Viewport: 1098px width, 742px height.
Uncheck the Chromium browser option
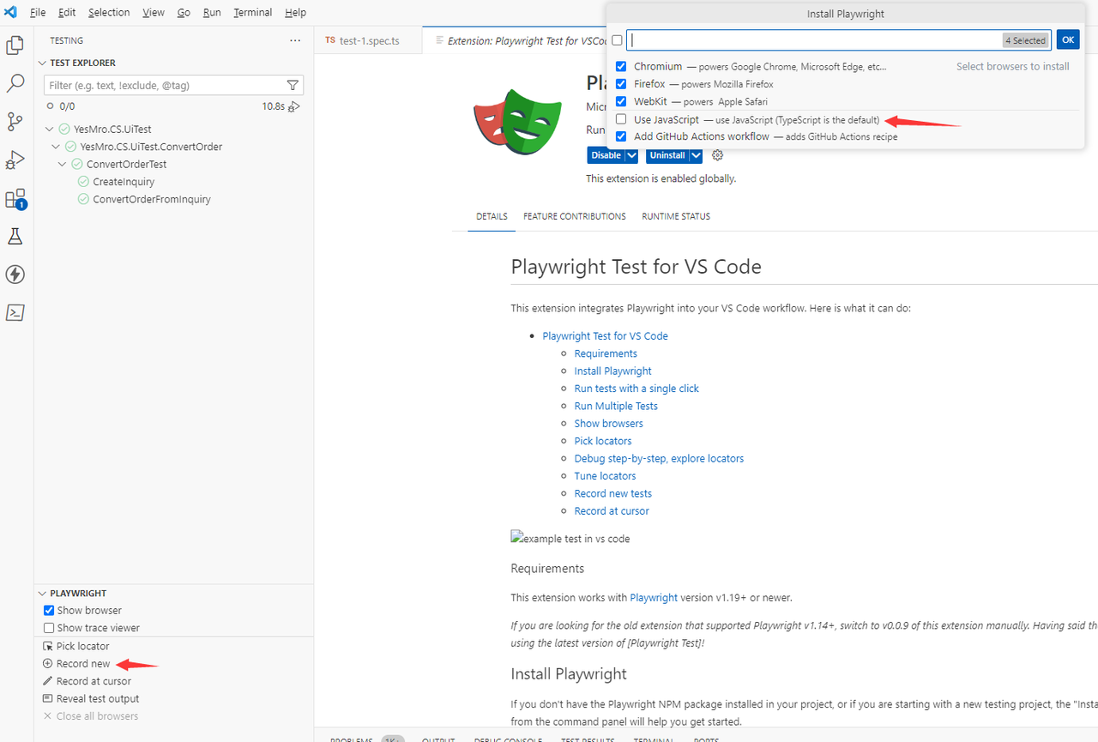(621, 66)
